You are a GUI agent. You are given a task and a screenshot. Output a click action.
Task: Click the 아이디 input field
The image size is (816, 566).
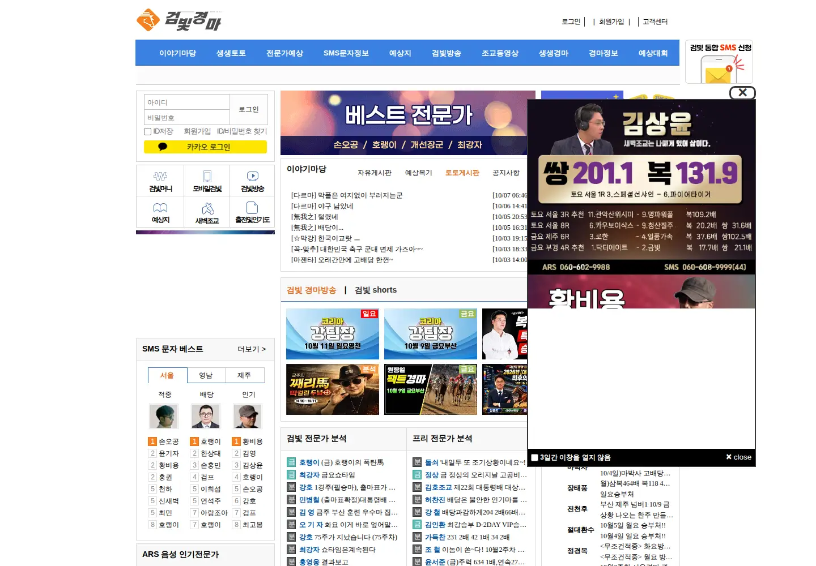pos(187,102)
